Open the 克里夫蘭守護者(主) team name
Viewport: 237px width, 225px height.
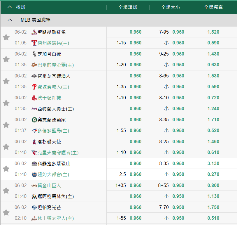(x=58, y=153)
